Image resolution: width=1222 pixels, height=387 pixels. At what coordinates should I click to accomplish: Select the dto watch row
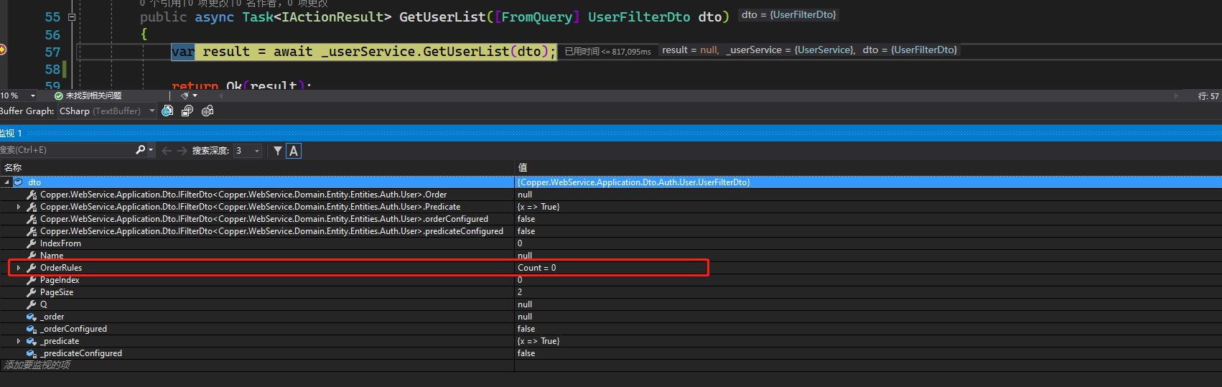pyautogui.click(x=611, y=182)
